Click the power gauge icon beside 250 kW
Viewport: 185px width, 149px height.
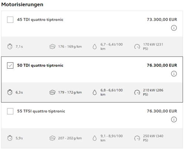[137, 138]
